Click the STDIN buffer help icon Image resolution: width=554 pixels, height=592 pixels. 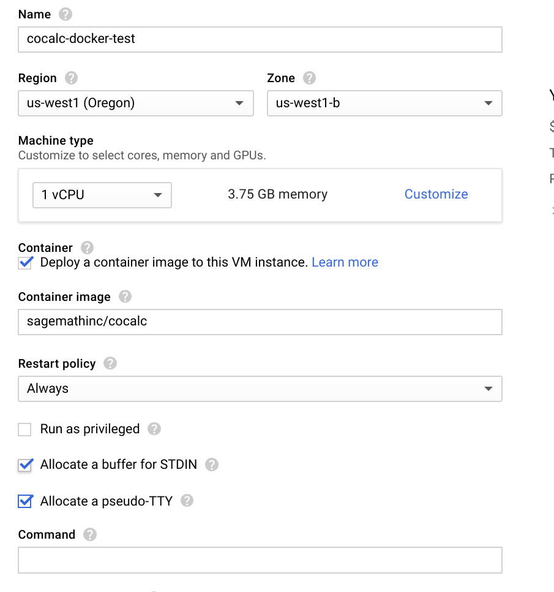point(212,465)
